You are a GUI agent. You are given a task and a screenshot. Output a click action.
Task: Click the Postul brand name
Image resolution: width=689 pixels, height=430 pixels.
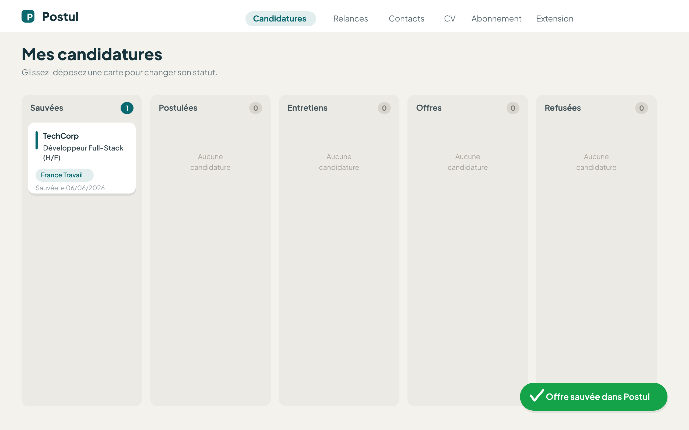point(60,16)
